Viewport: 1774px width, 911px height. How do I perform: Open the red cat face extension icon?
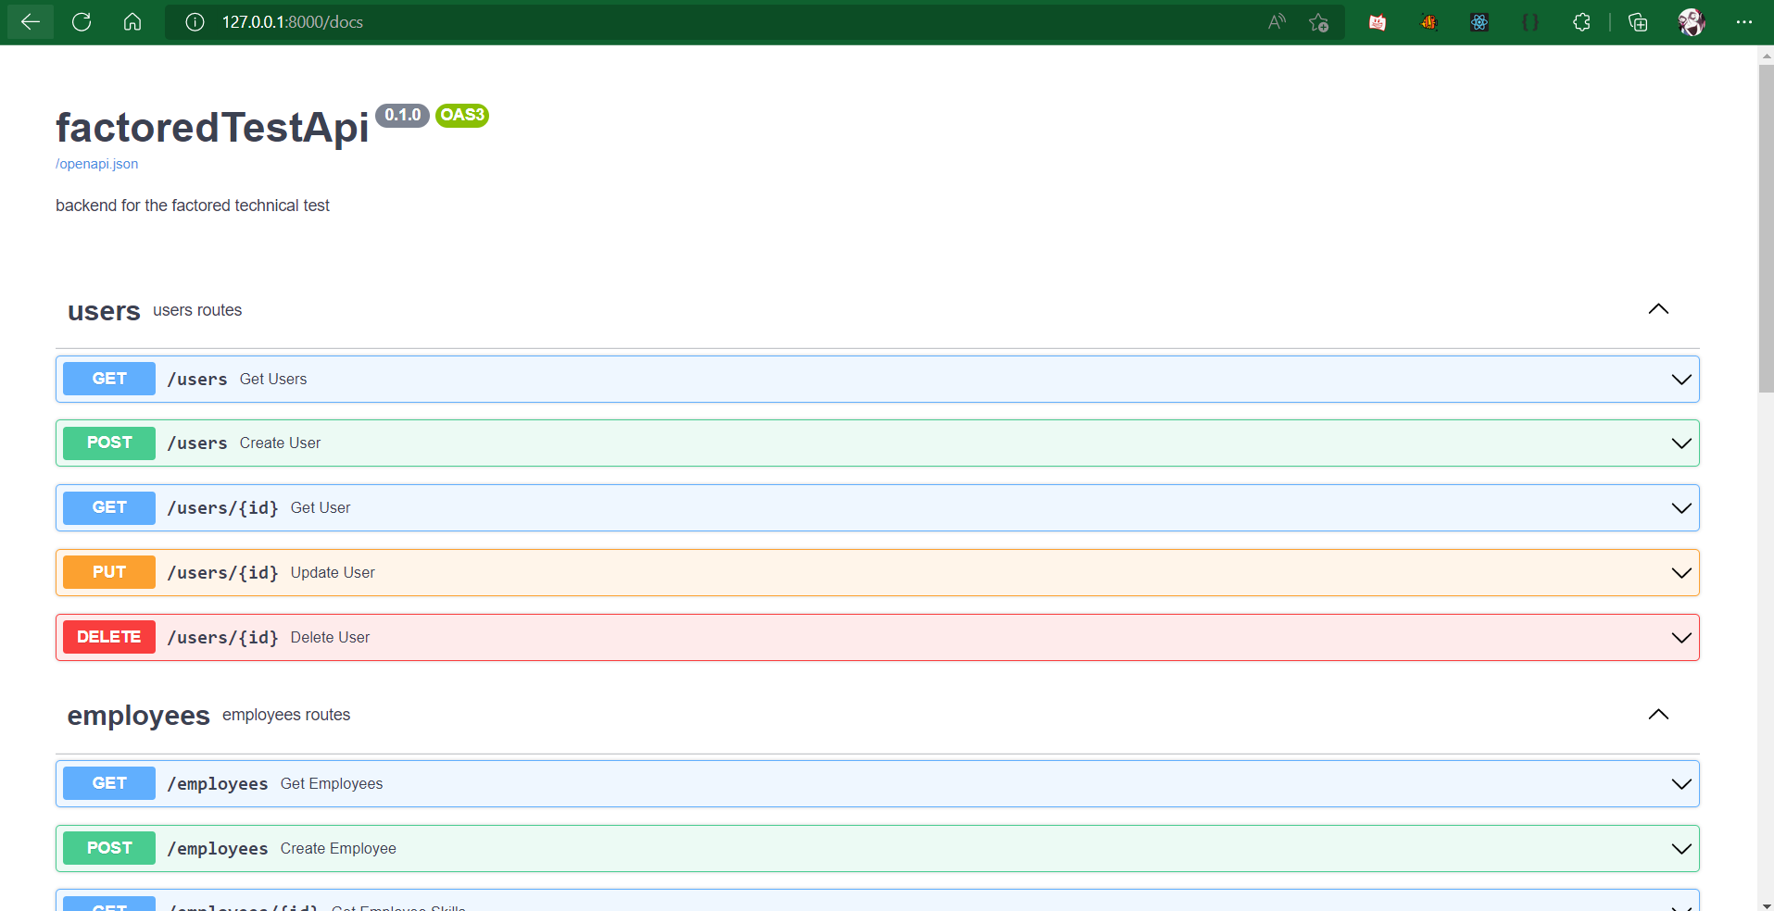(1378, 22)
